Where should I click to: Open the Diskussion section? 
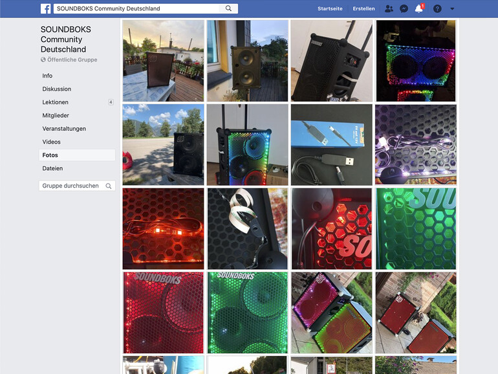pos(56,89)
